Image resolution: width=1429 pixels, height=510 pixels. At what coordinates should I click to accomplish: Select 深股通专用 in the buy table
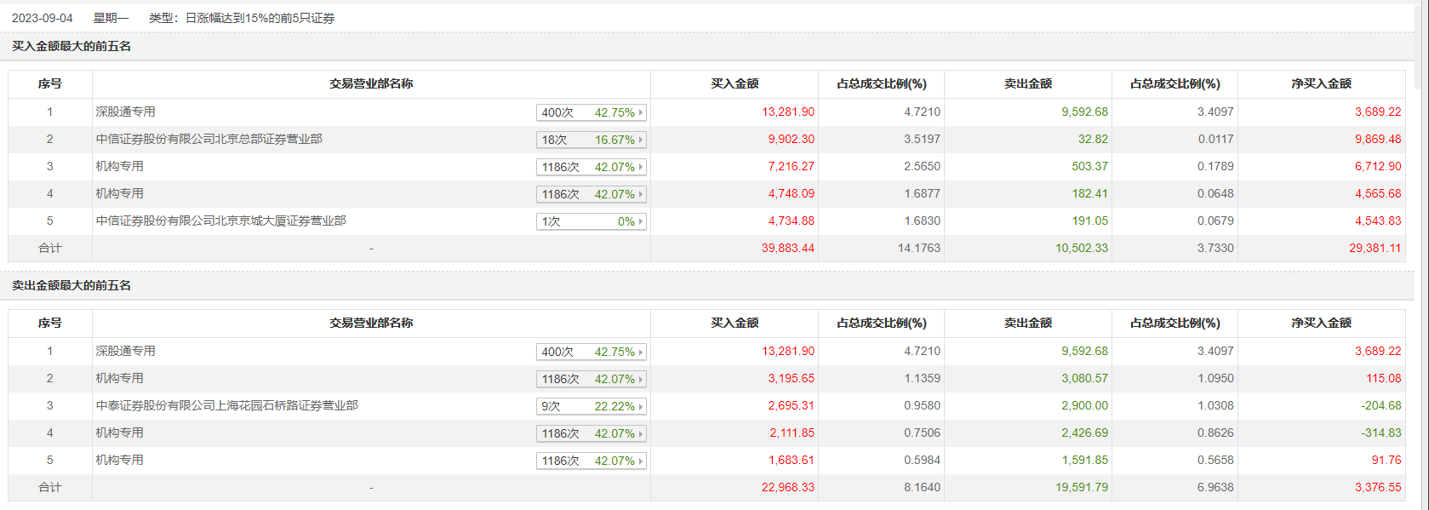coord(126,112)
